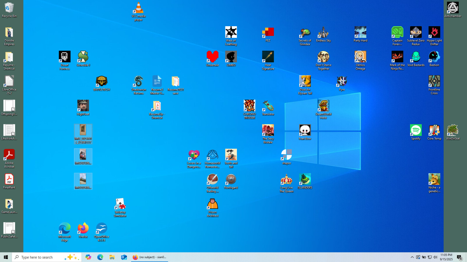Select the CHRONO TRIGGER shortcut

tap(249, 106)
